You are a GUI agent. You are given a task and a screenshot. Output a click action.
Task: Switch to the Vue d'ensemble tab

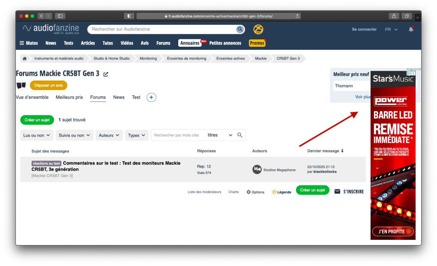[x=32, y=97]
